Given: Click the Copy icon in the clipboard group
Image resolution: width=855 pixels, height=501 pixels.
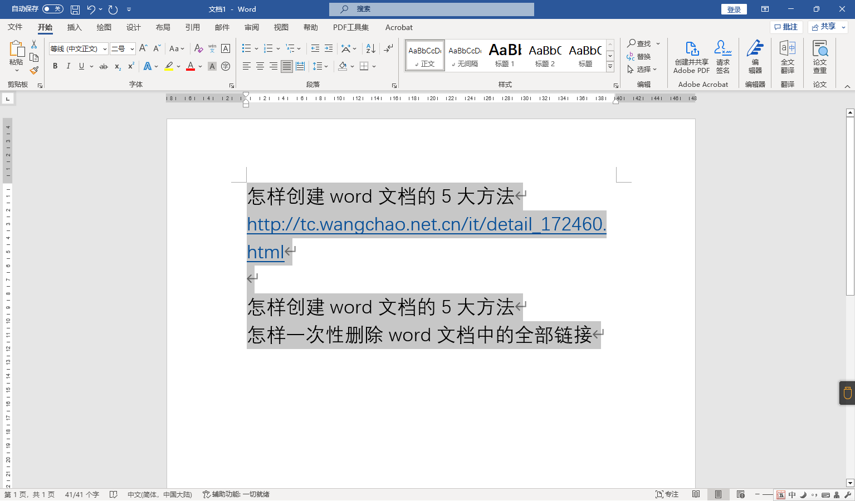Looking at the screenshot, I should tap(34, 57).
